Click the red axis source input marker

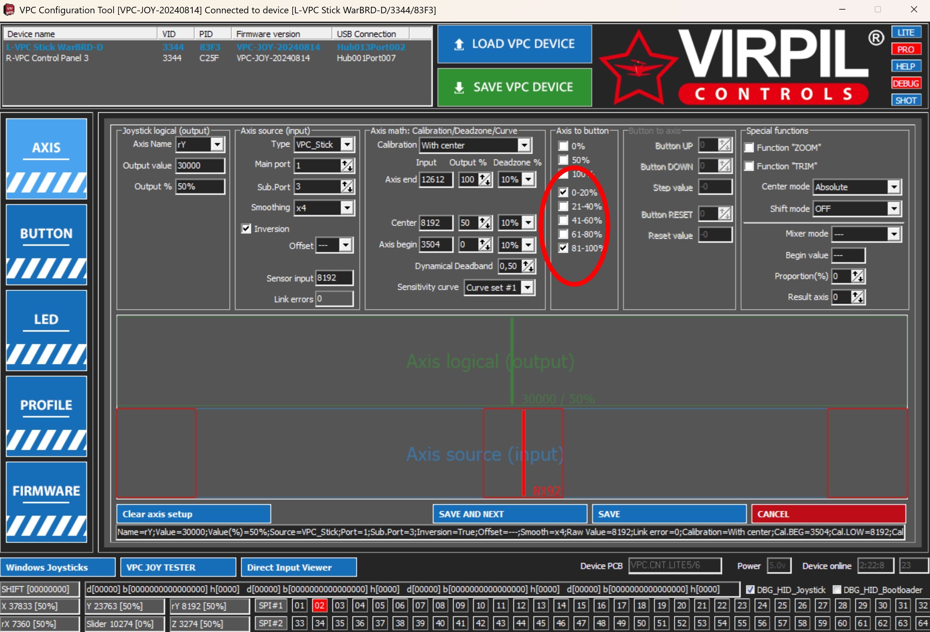(523, 453)
